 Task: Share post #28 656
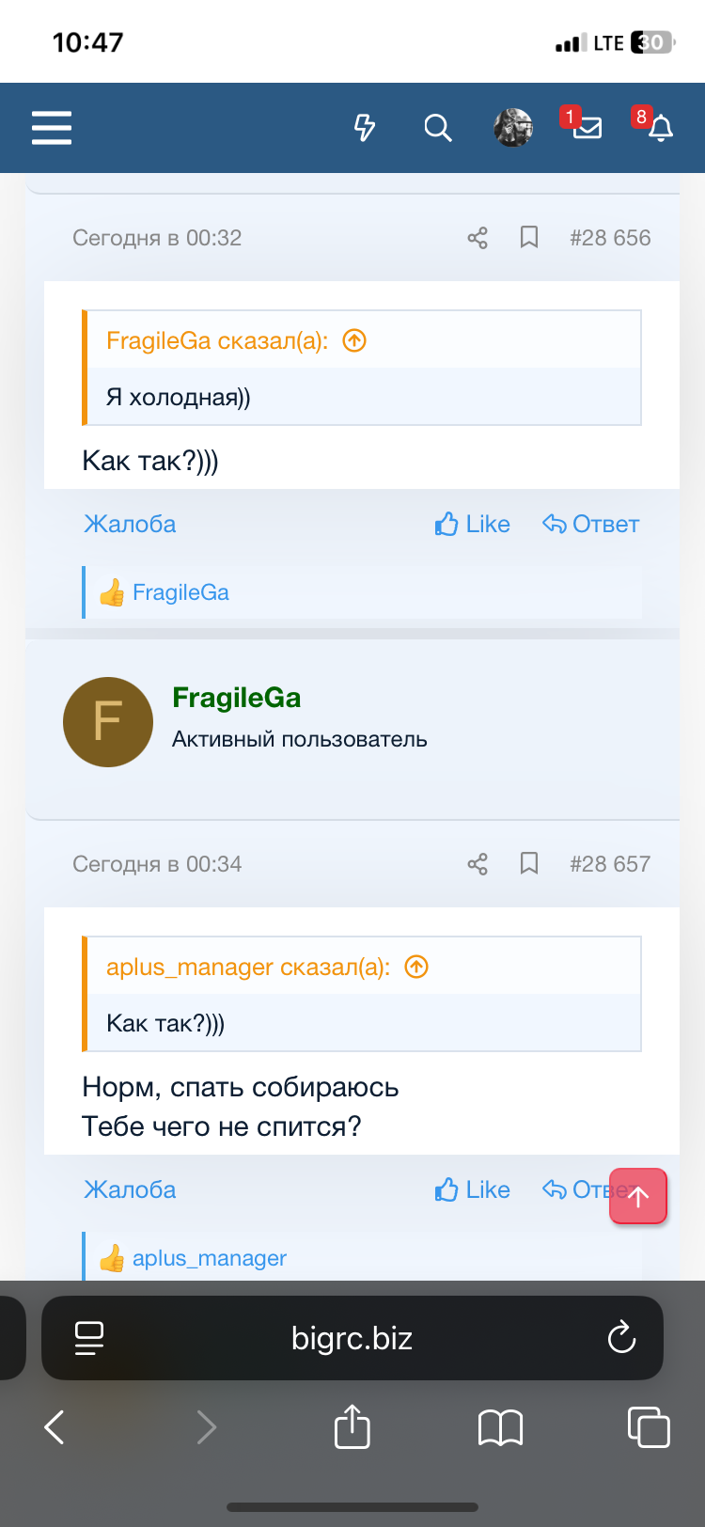478,238
